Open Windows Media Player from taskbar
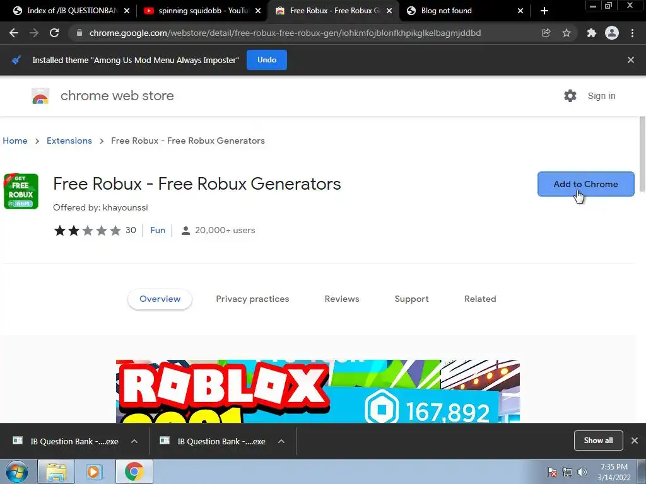Image resolution: width=646 pixels, height=484 pixels. pyautogui.click(x=93, y=471)
